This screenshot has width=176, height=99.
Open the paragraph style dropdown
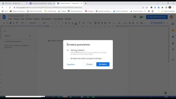[x=34, y=23]
